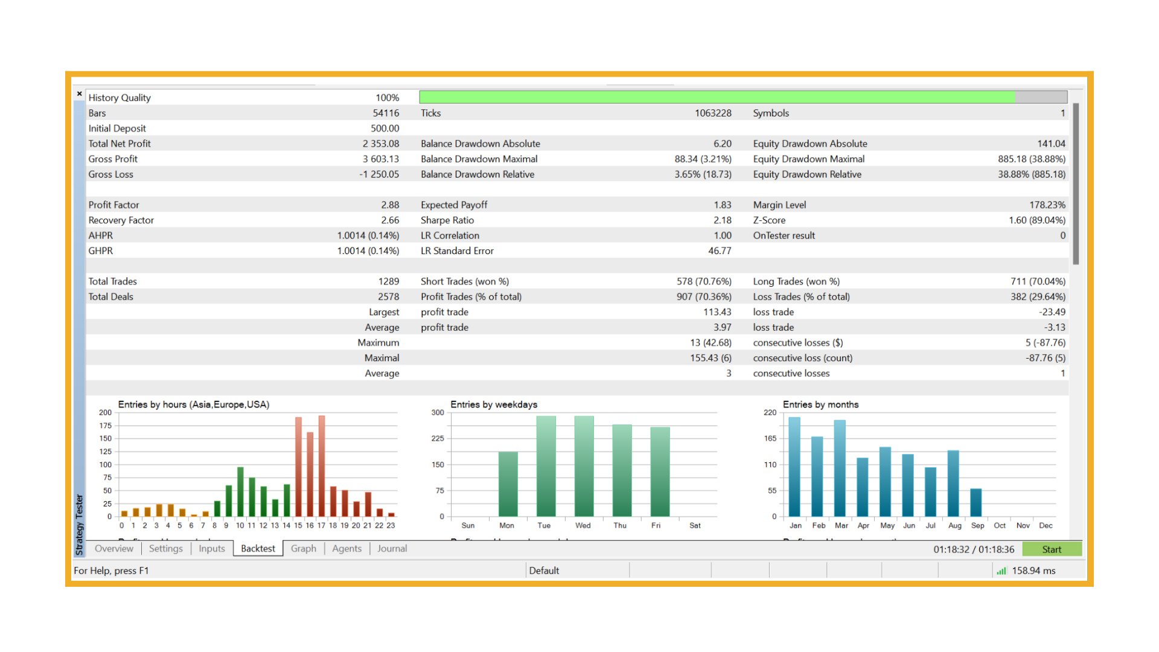Open the Journal tab
This screenshot has height=652, width=1159.
tap(392, 549)
